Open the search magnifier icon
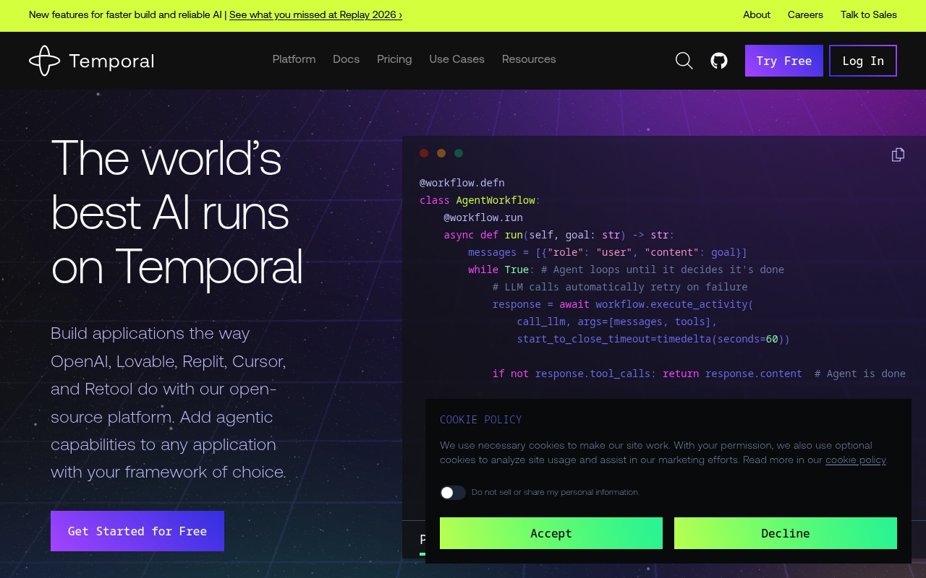 click(684, 61)
